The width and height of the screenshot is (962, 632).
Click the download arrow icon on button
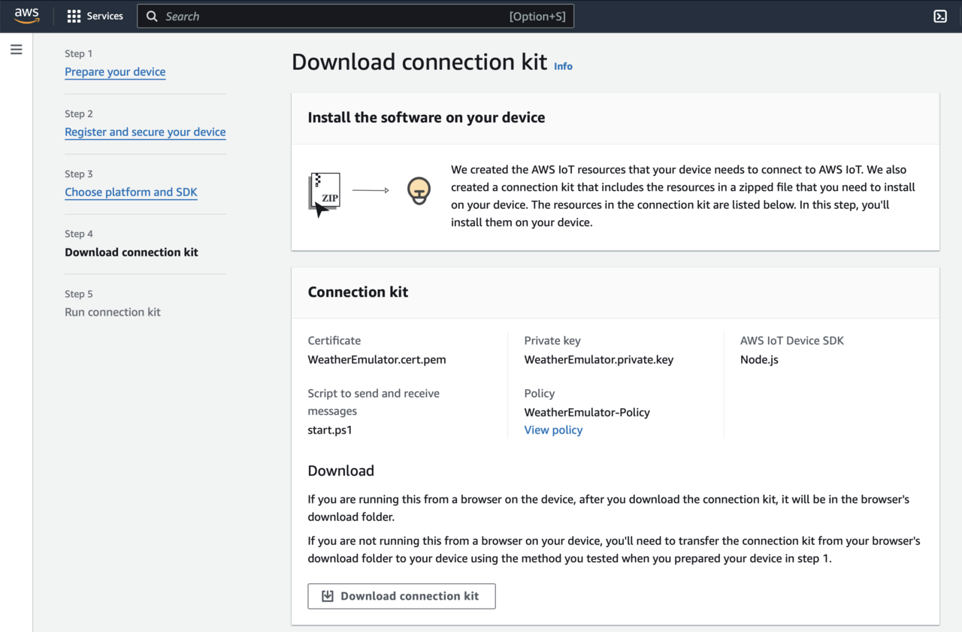[x=328, y=596]
